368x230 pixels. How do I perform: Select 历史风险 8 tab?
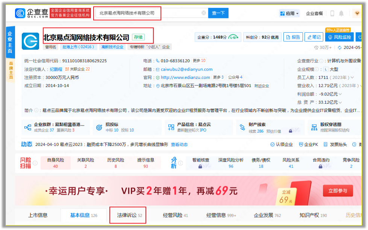[116, 163]
